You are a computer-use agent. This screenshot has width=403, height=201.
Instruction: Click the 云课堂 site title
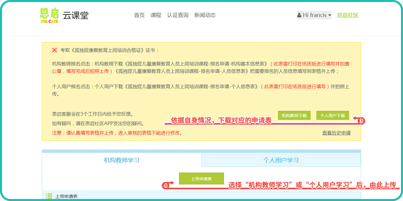click(x=76, y=15)
